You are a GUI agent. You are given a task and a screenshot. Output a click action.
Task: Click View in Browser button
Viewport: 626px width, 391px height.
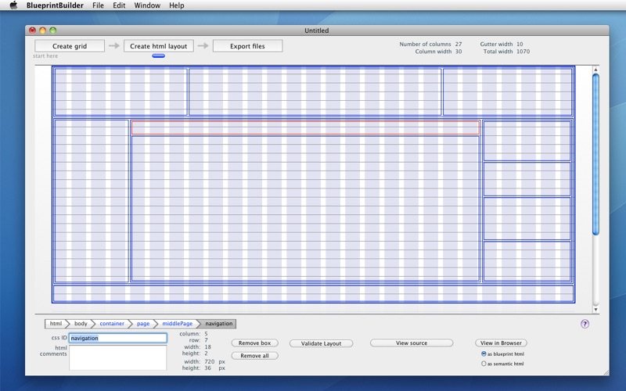point(501,343)
